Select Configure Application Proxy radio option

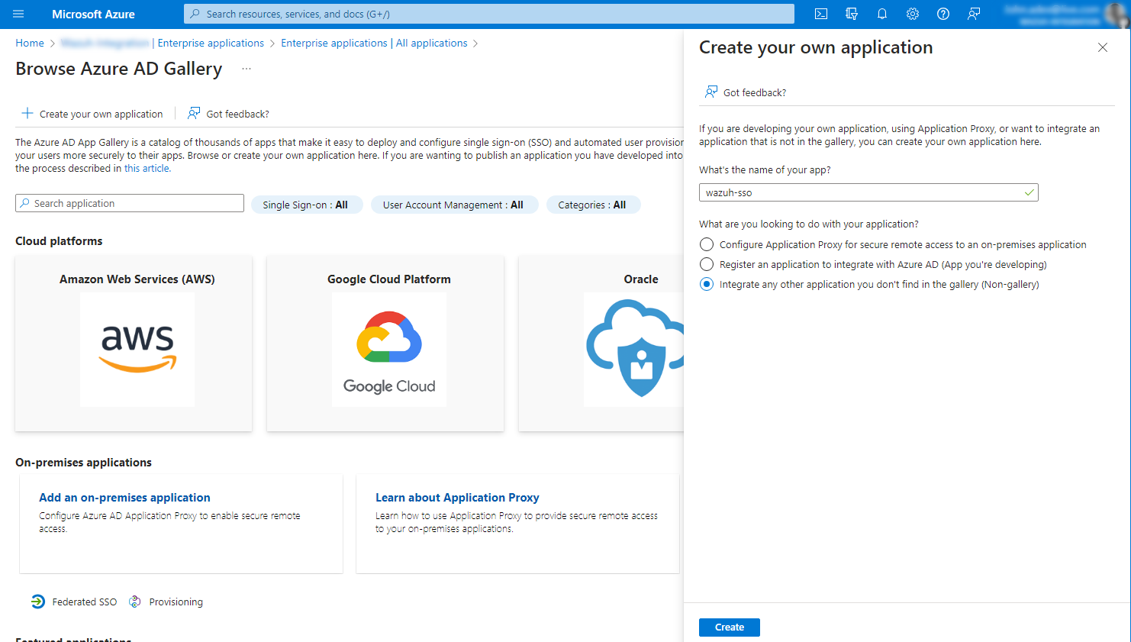pyautogui.click(x=707, y=244)
